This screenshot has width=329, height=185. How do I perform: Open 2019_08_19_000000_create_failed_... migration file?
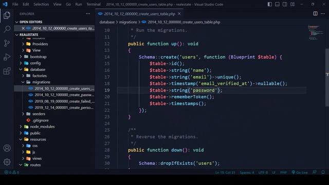tap(54, 101)
